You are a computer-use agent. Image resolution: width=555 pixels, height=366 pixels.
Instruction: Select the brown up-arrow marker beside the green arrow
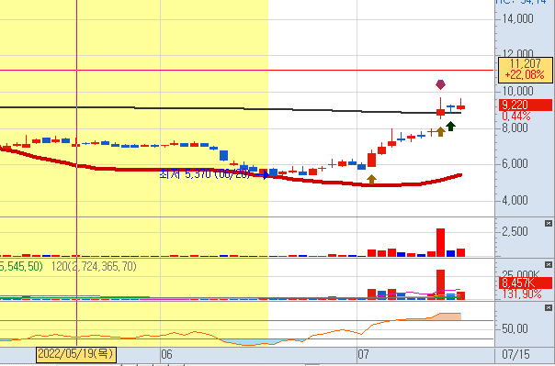[x=440, y=132]
